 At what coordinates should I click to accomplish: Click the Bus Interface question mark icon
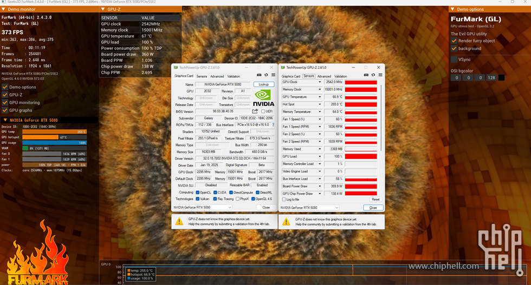click(273, 125)
